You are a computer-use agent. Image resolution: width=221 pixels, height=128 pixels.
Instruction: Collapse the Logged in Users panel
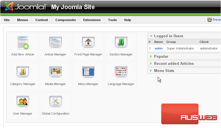pos(168,36)
